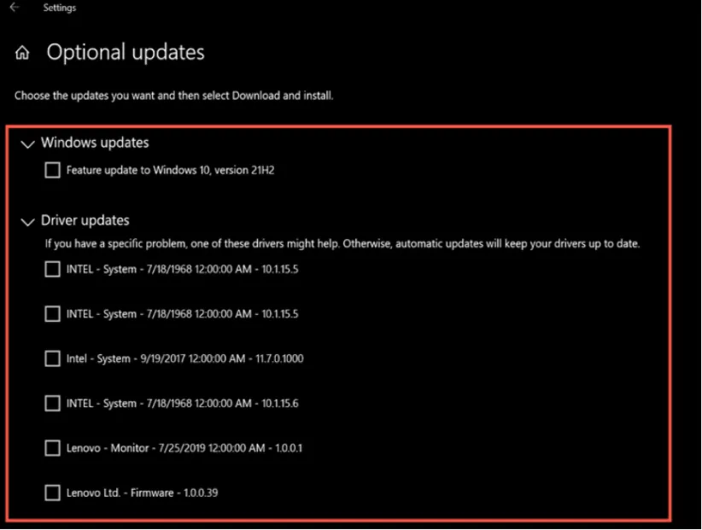Click the Intel System 9/19/2017 driver label

(x=184, y=358)
